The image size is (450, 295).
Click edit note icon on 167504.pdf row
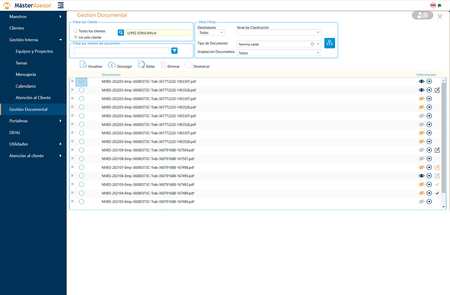437,150
